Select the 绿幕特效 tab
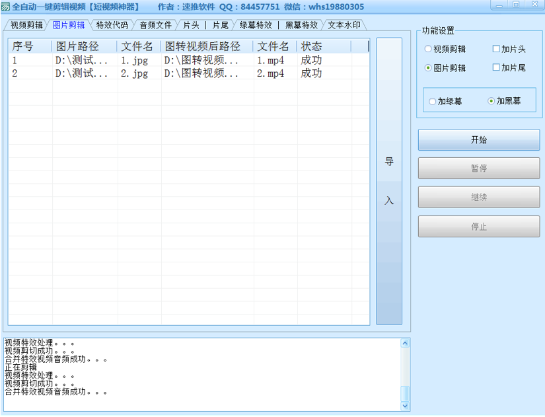Screen dimensions: 545x417 tap(256, 26)
